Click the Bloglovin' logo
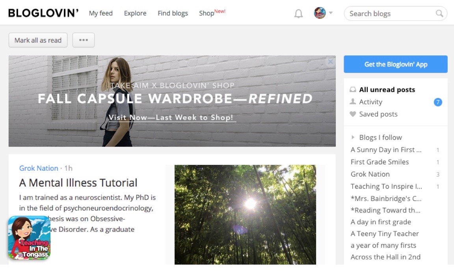The image size is (454, 277). coord(43,13)
